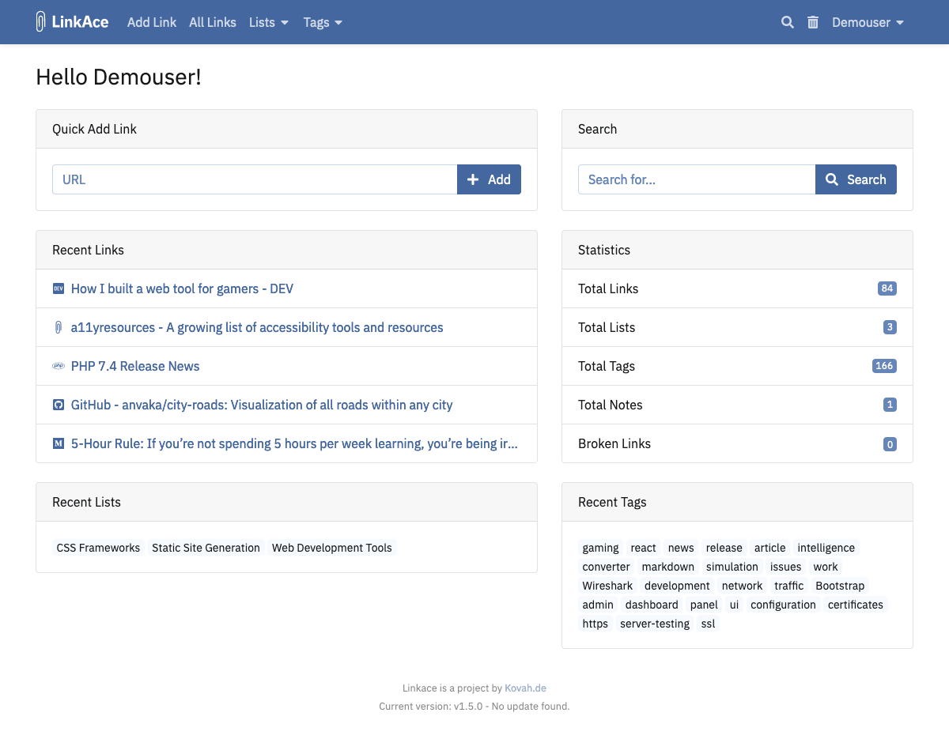Expand the Lists dropdown in the navbar
Image resolution: width=949 pixels, height=754 pixels.
click(x=268, y=22)
